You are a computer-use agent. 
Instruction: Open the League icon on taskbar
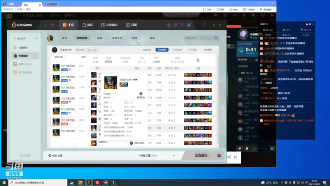114,182
